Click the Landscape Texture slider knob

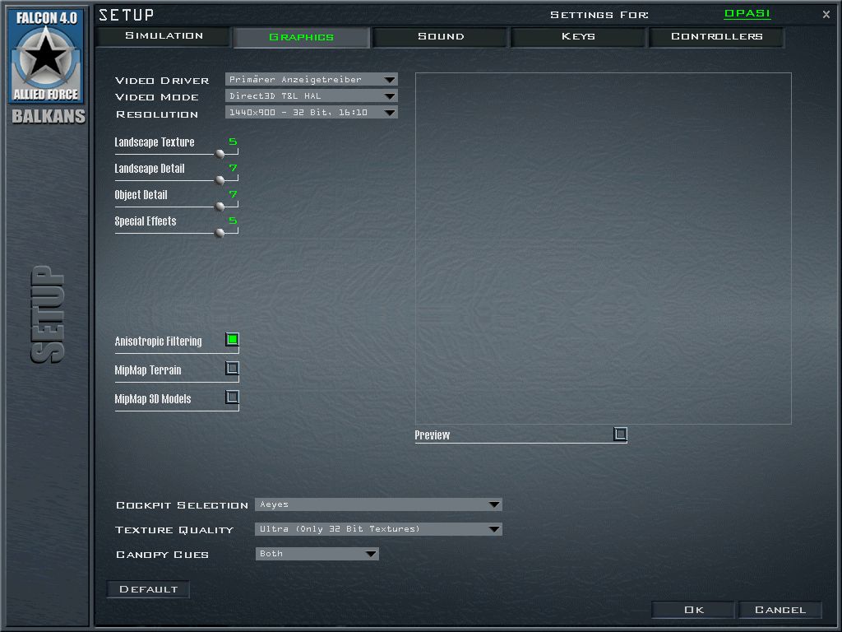[220, 154]
